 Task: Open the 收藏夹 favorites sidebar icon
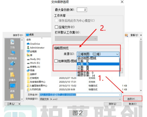12,75
